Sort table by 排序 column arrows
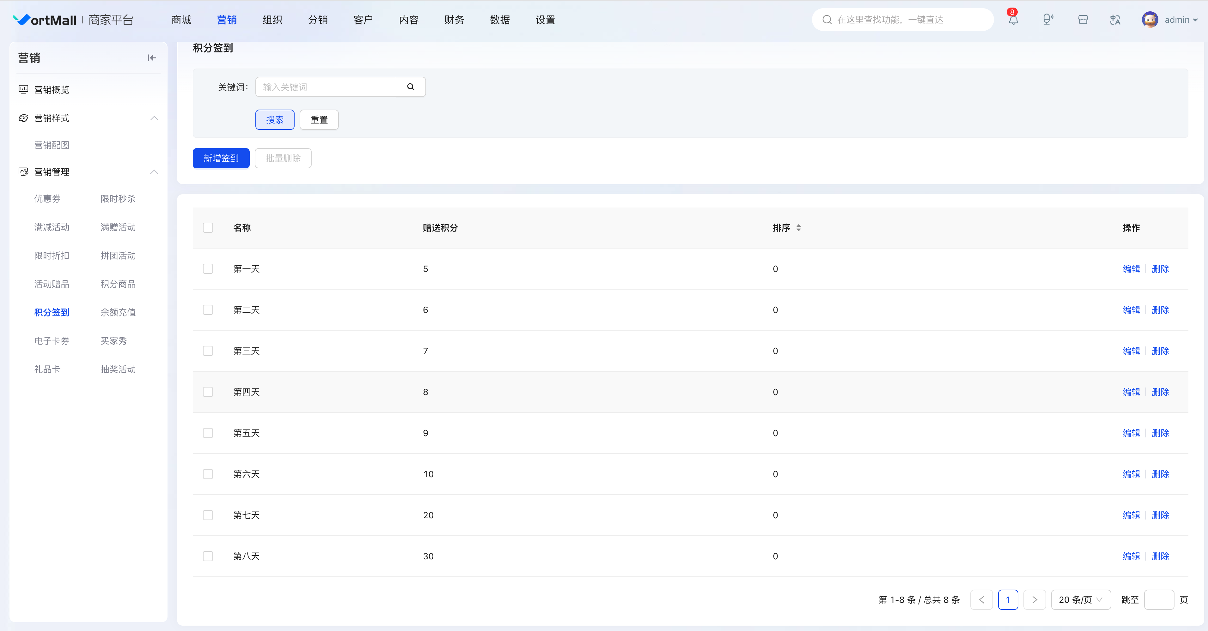1208x631 pixels. click(798, 228)
